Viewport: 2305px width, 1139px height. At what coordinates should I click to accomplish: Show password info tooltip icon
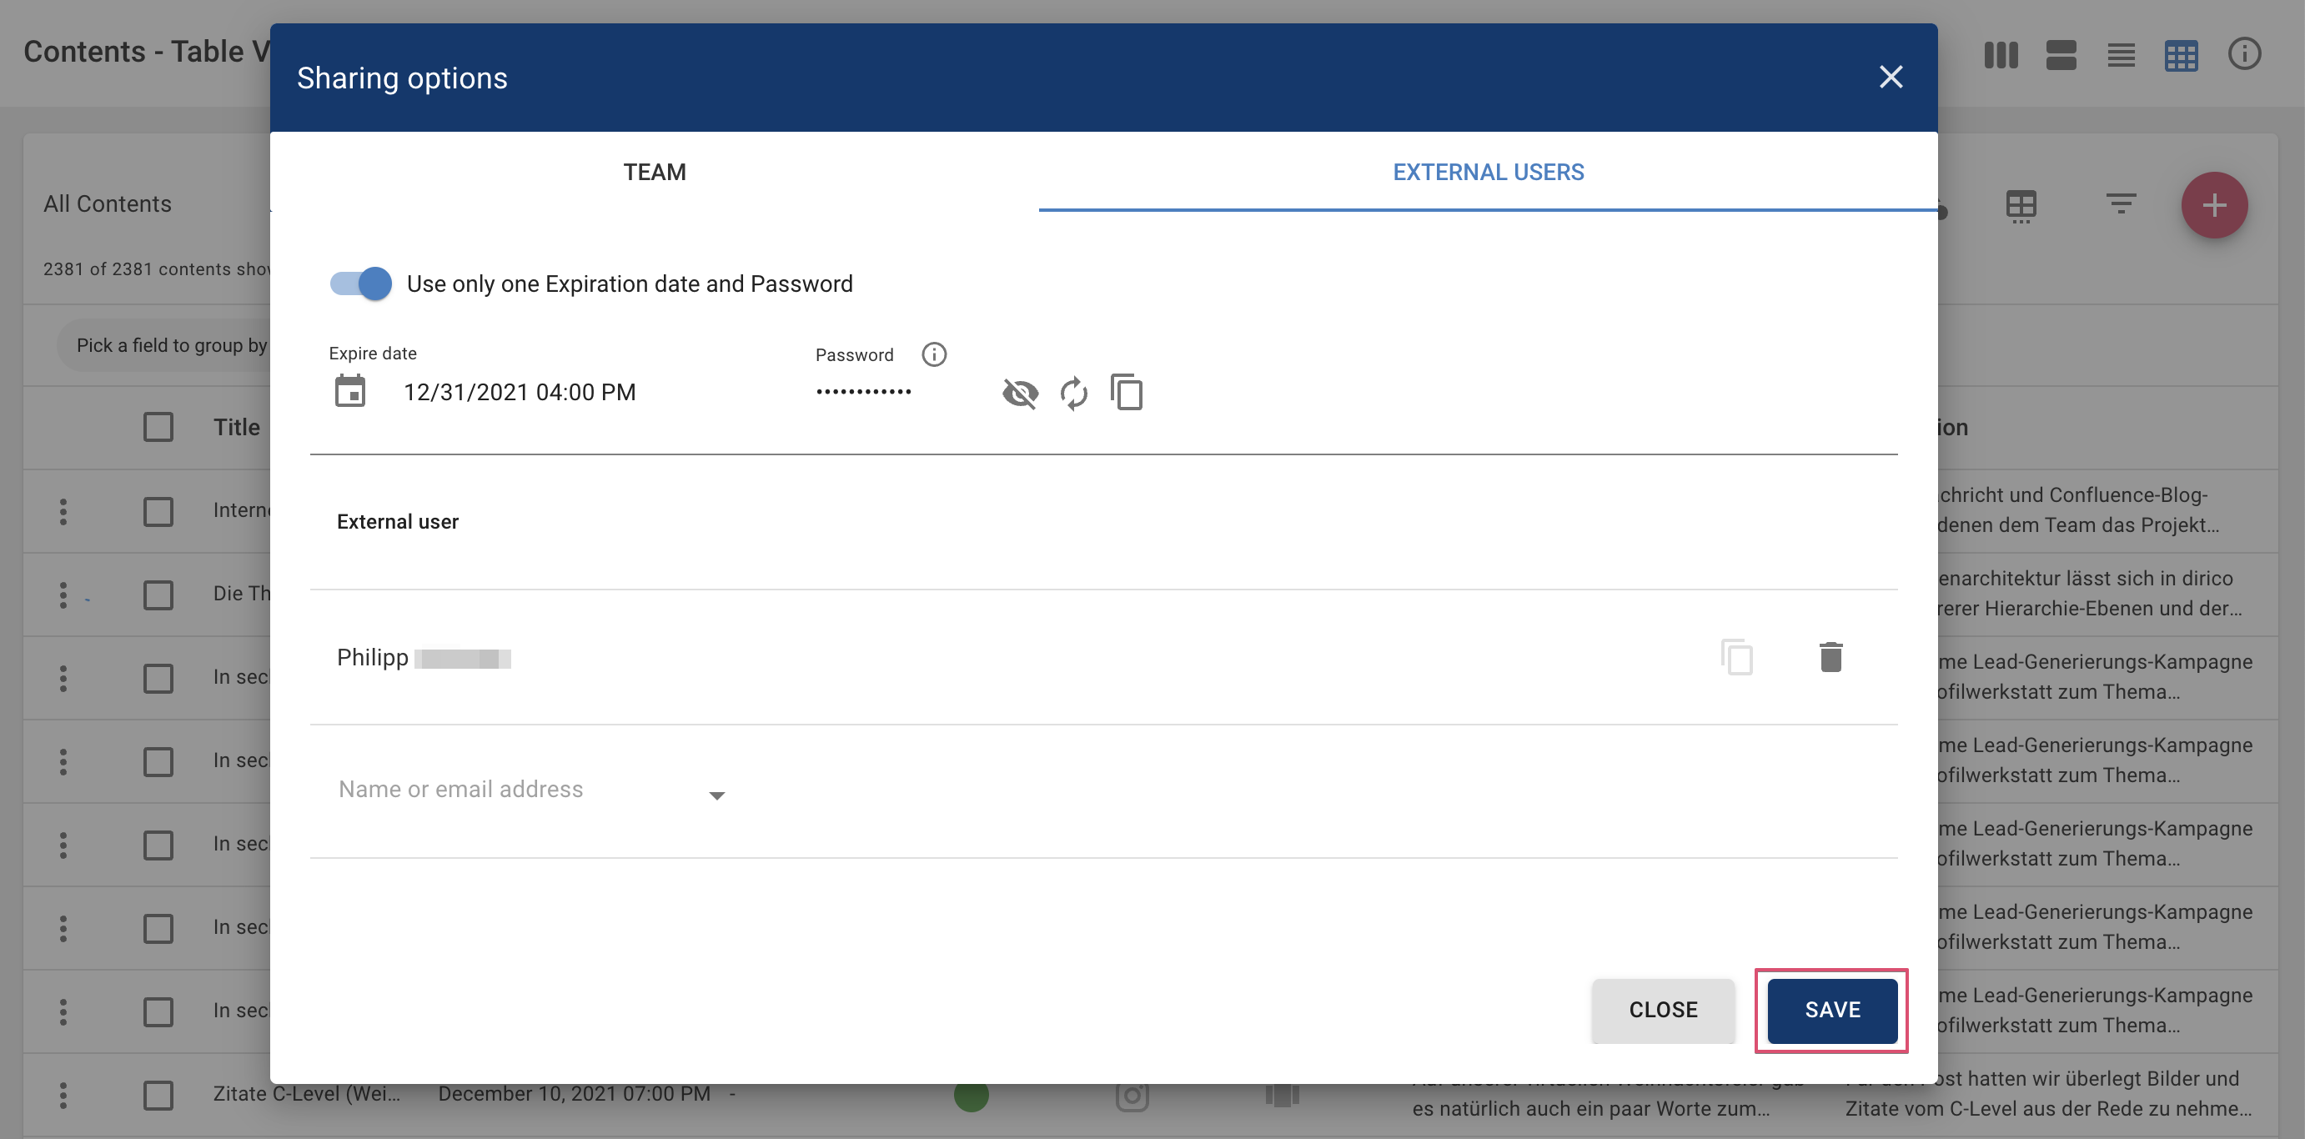point(933,354)
